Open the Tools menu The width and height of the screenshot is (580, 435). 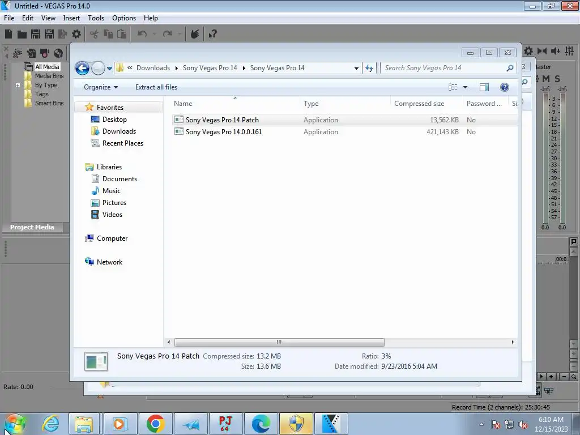click(x=96, y=18)
